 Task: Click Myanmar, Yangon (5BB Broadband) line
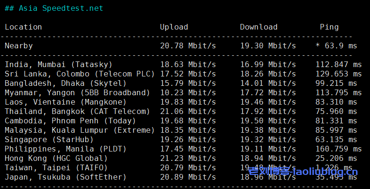coord(77,92)
